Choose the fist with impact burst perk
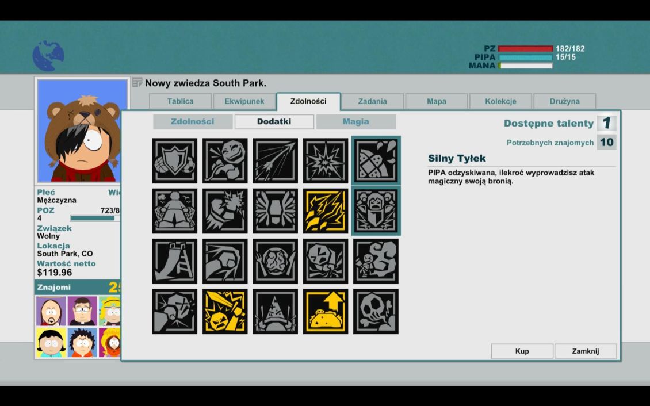 [225, 211]
